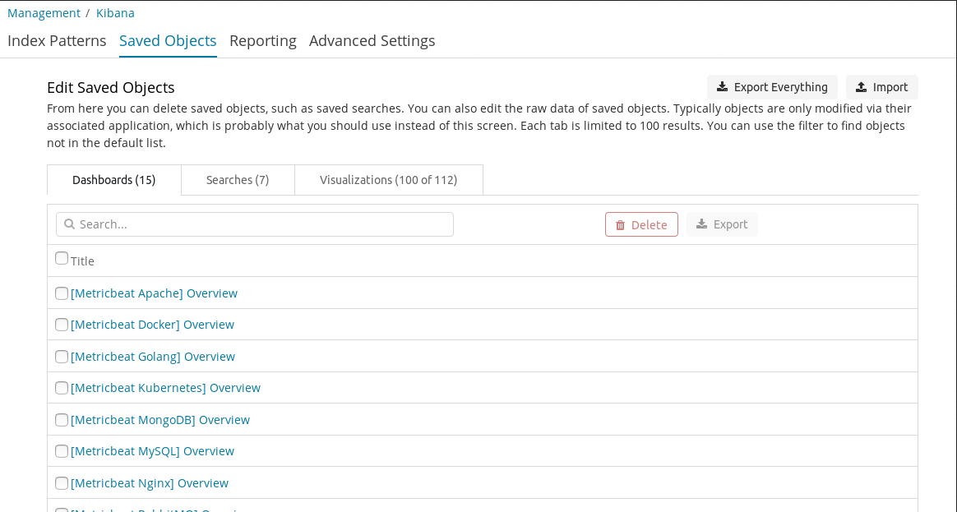Screen dimensions: 957x512
Task: Open [Metricbeat Apache] Overview dashboard
Action: click(154, 293)
